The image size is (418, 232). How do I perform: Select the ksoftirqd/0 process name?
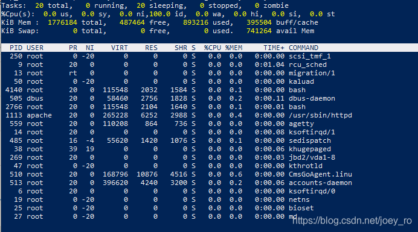tap(312, 191)
